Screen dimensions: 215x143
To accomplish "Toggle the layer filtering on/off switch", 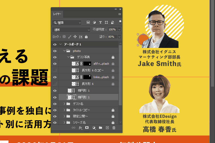I will pyautogui.click(x=120, y=22).
